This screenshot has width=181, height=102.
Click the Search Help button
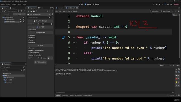pyautogui.click(x=165, y=11)
